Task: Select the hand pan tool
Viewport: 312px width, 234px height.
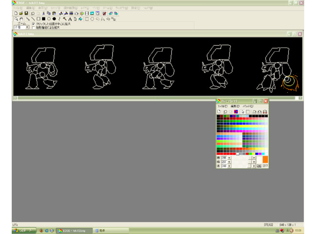Action: pos(21,19)
